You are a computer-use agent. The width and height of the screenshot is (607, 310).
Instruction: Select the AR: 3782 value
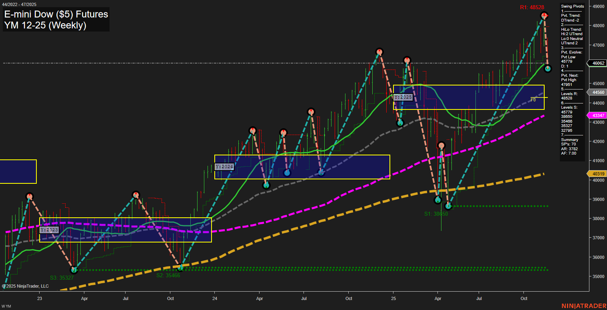(569, 149)
